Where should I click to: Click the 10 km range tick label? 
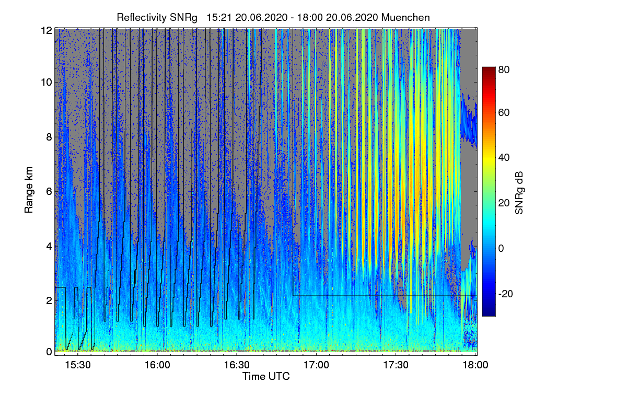pos(46,82)
